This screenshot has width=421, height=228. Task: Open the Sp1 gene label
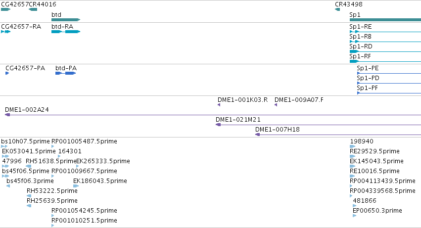coord(355,15)
